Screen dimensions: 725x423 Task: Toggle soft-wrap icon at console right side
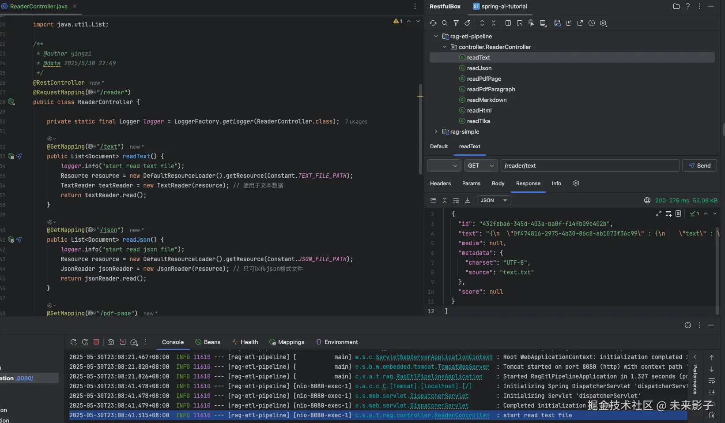click(x=712, y=381)
